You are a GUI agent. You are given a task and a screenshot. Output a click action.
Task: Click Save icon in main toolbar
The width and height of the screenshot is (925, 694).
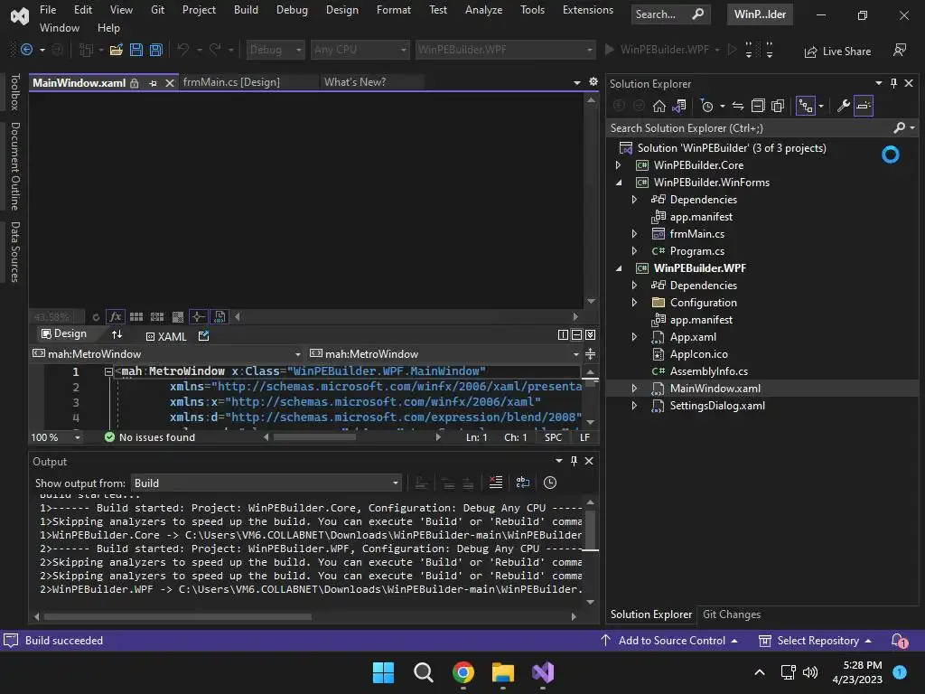pos(136,51)
